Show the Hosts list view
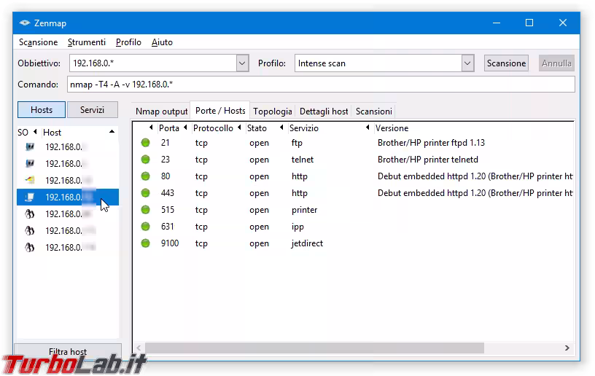 click(x=42, y=110)
